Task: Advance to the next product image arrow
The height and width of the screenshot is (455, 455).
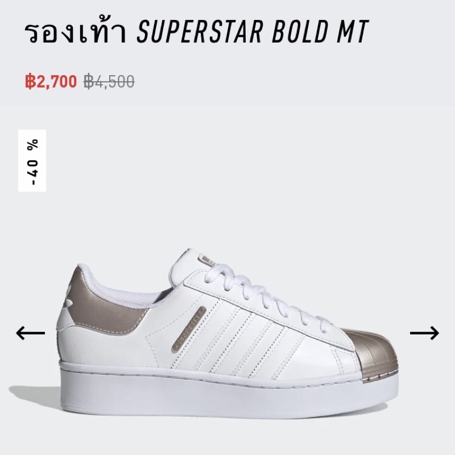Action: coord(424,333)
